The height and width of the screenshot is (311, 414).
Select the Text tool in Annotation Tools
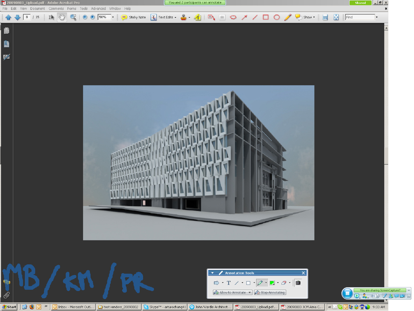pos(228,283)
